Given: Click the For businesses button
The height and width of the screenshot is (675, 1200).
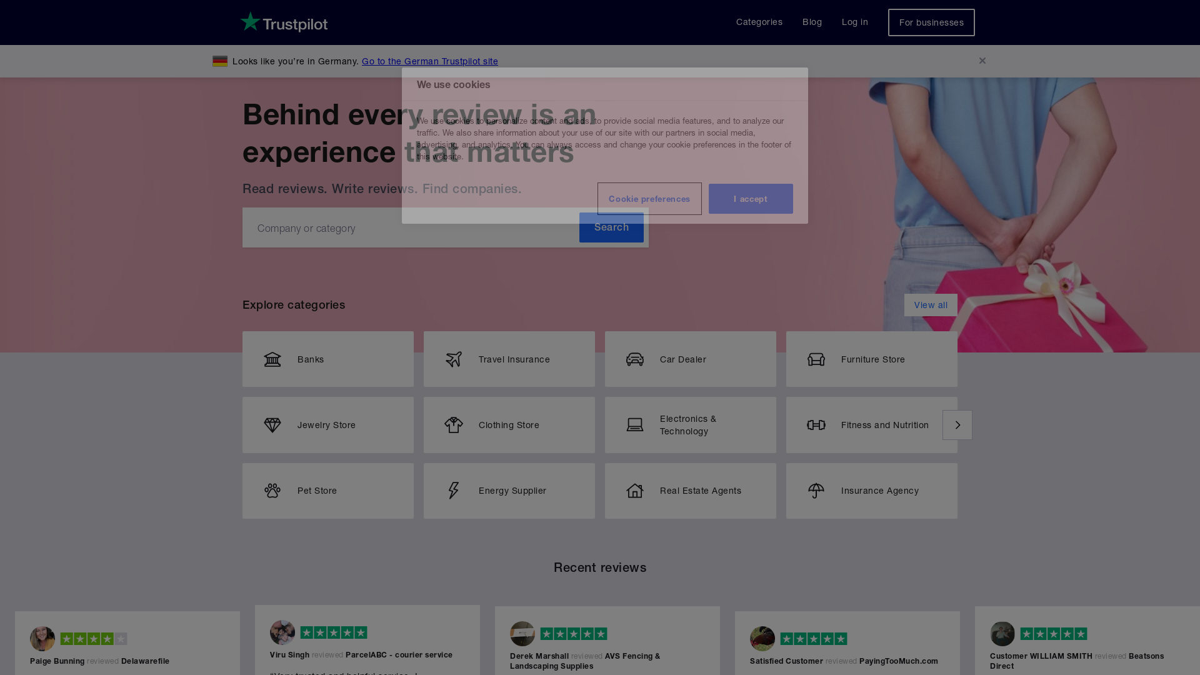Looking at the screenshot, I should 931,22.
